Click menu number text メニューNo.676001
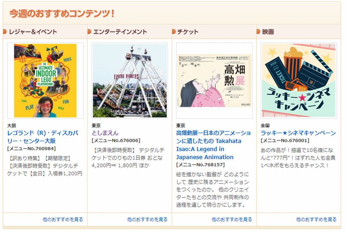Viewport: 346px width, 233px height. (285, 140)
